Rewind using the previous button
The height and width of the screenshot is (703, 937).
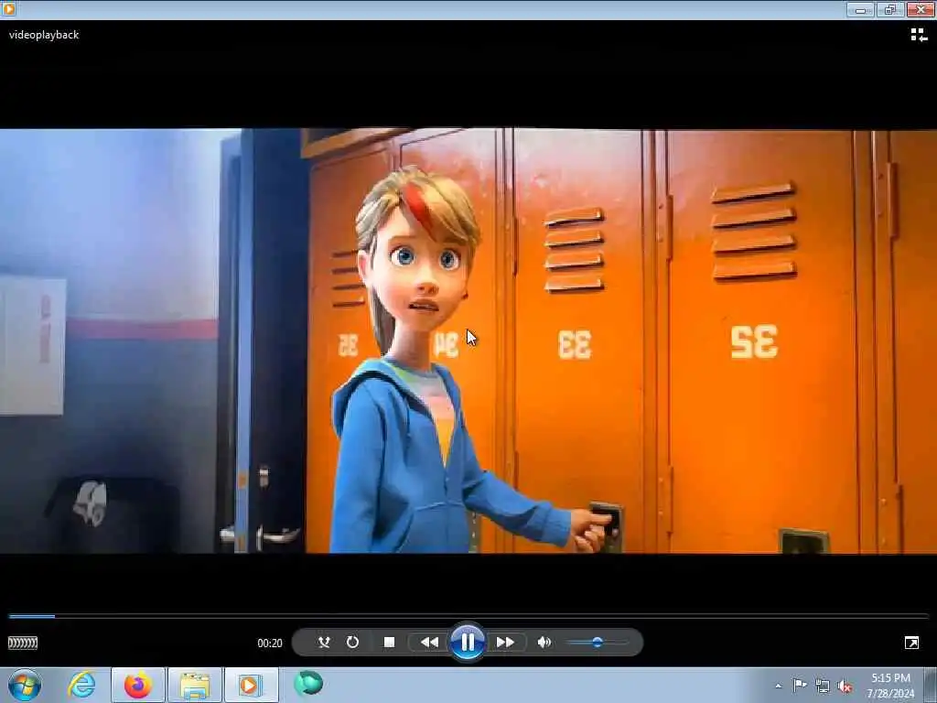coord(429,642)
